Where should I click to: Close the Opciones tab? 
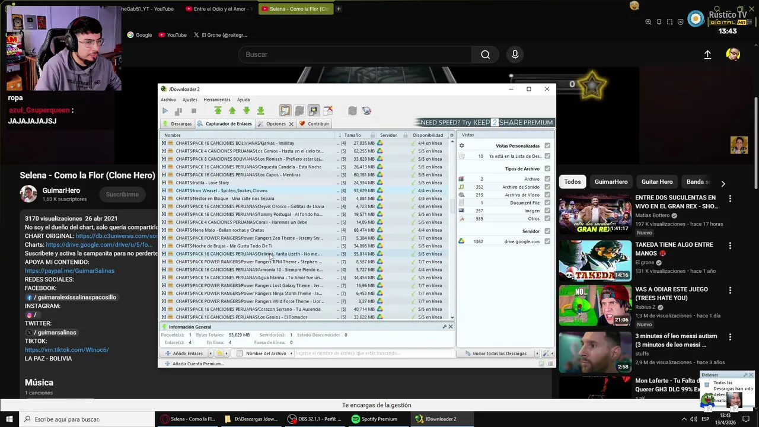[x=291, y=124]
